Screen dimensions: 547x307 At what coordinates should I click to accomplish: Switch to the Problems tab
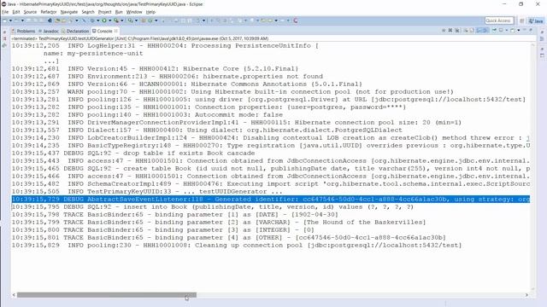pyautogui.click(x=23, y=31)
